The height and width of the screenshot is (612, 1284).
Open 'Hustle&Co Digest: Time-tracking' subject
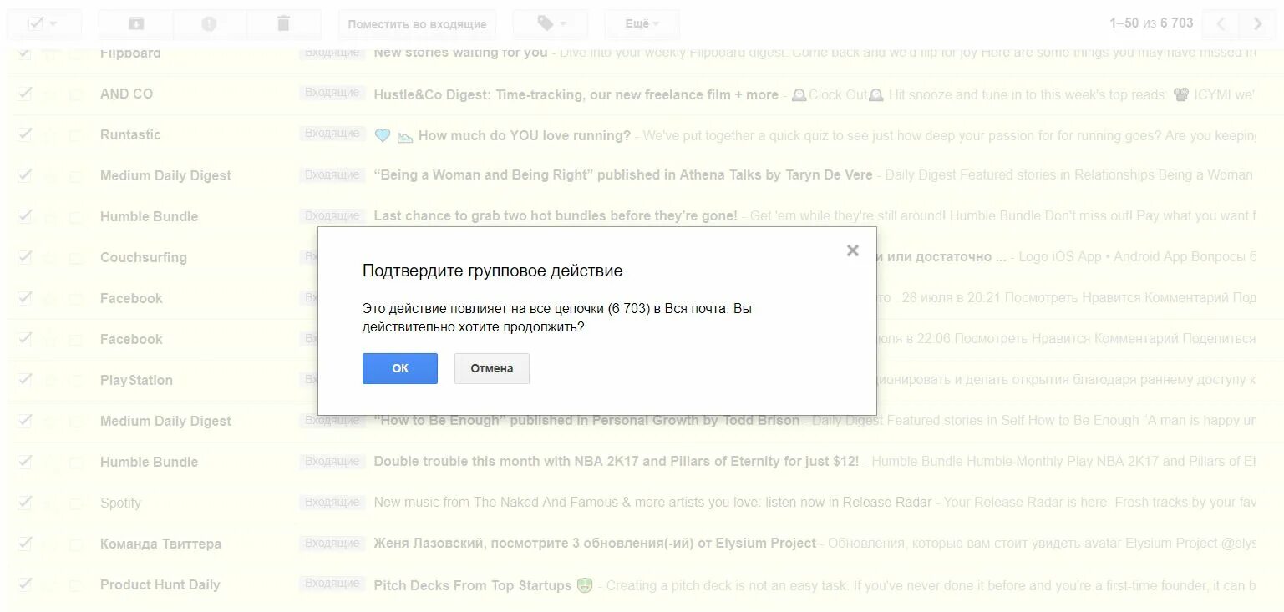coord(576,94)
